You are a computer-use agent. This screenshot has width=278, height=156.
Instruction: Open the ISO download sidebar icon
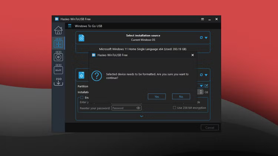click(58, 81)
